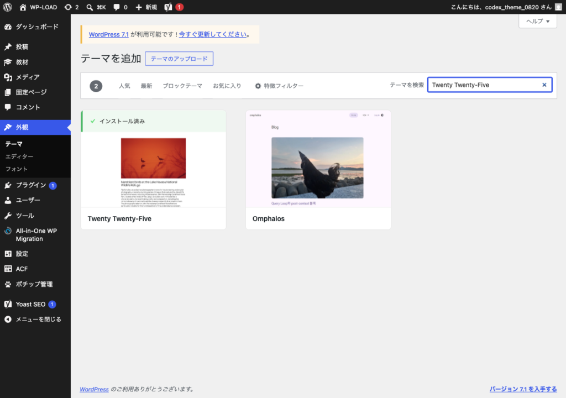Focus the theme search field
The image size is (566, 398).
tap(490, 85)
